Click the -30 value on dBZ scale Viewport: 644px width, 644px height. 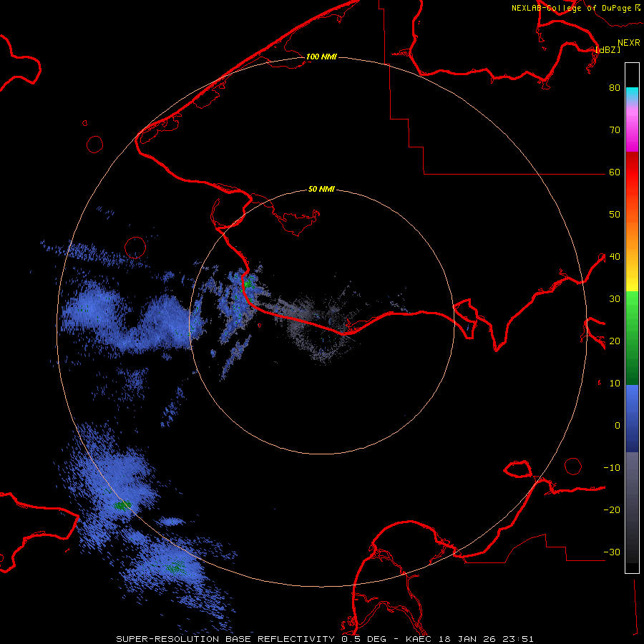tap(612, 552)
